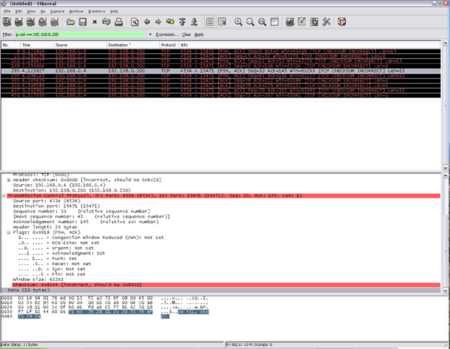Click the Zoom out magnifier icon
450x349 pixels.
point(251,22)
